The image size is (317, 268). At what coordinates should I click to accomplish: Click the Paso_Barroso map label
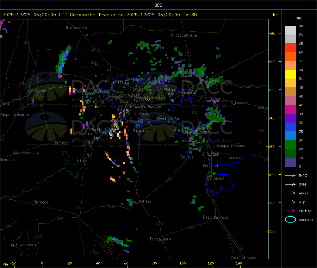pyautogui.click(x=216, y=217)
